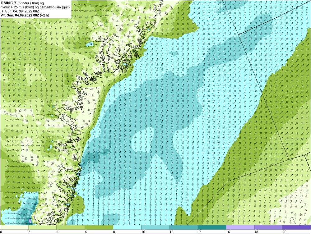Click the legend tick label 6
The image size is (311, 234).
coord(86,232)
